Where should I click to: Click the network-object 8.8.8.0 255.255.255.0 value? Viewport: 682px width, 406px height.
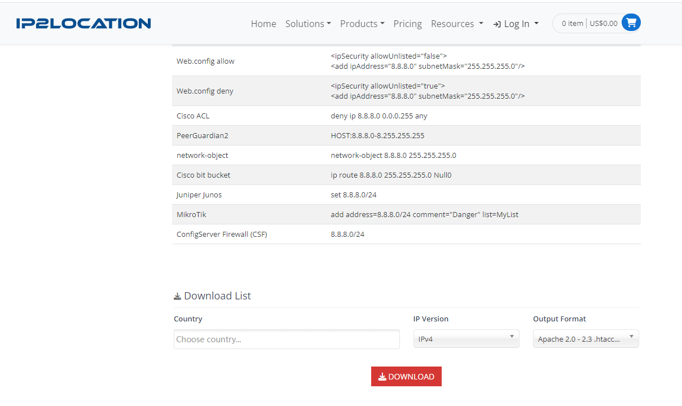pyautogui.click(x=394, y=156)
